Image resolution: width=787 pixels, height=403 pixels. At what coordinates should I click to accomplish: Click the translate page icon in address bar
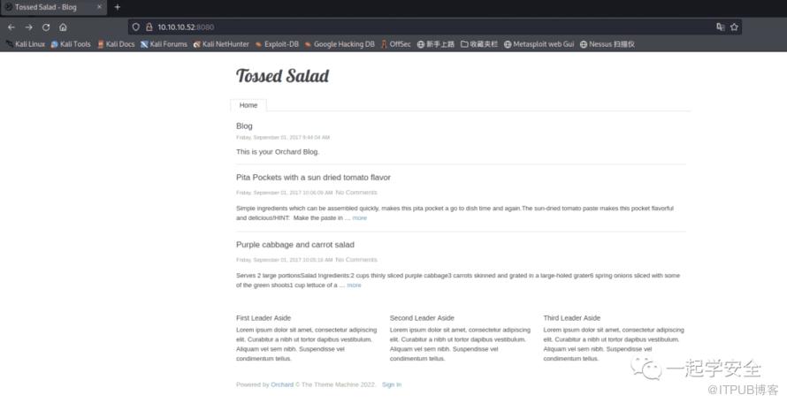(721, 27)
